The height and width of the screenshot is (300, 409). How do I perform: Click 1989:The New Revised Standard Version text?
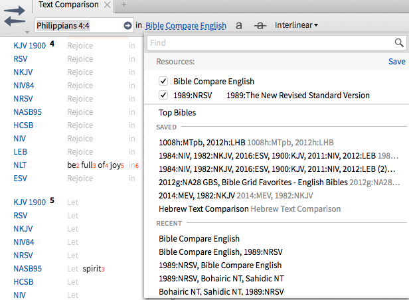(298, 95)
